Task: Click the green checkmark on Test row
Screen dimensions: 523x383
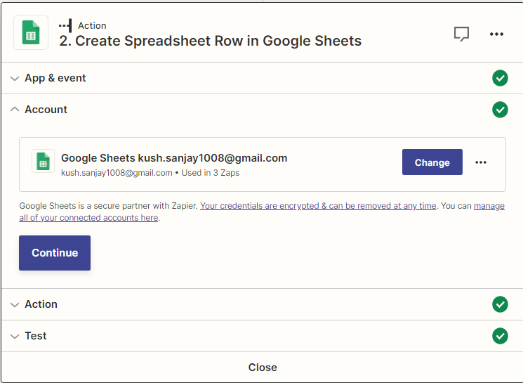Action: 500,336
